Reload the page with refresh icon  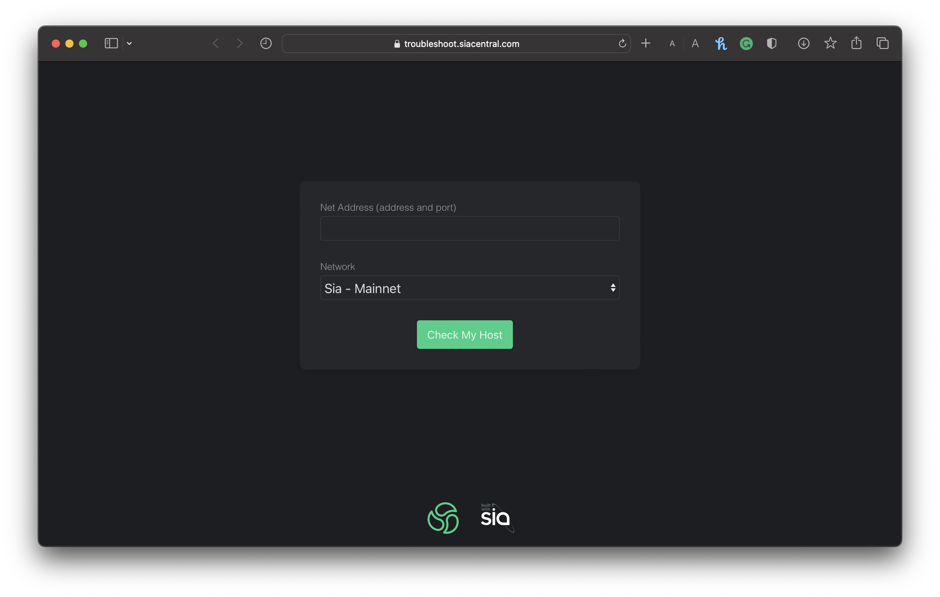point(622,43)
